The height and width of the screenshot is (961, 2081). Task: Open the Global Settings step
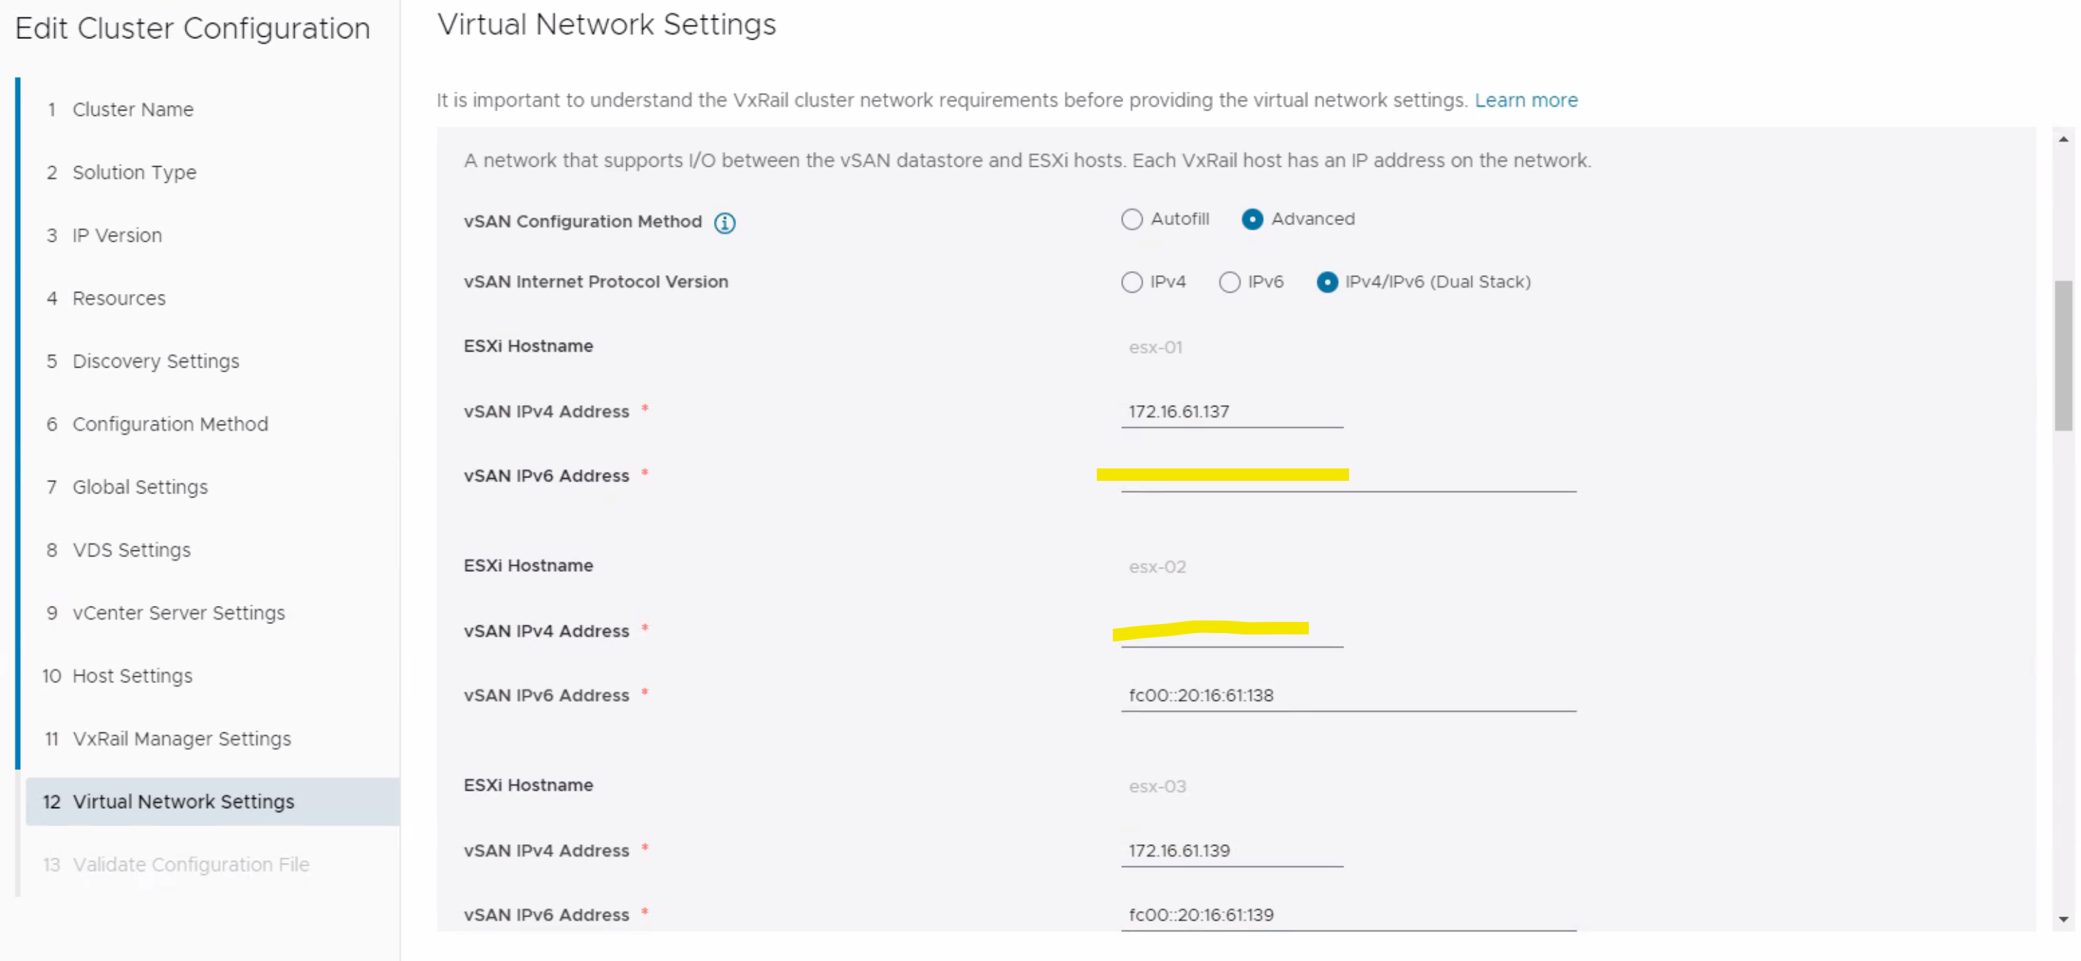pos(140,487)
